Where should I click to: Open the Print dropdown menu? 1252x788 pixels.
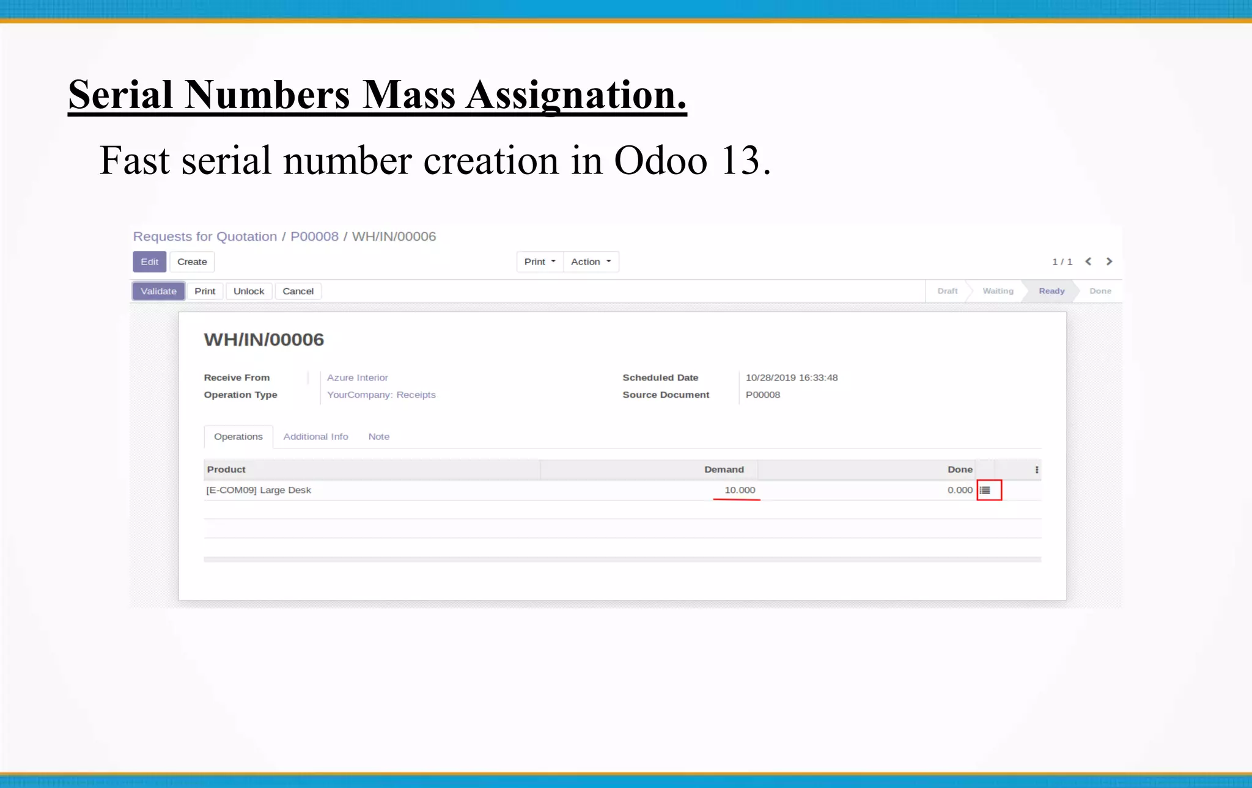(540, 261)
